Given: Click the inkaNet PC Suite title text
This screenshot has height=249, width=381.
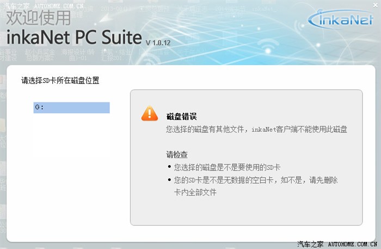Looking at the screenshot, I should pos(74,38).
